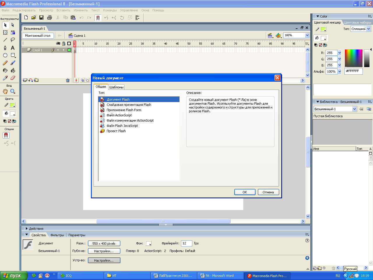Click Монтажный стол timeline toggle button

point(38,36)
